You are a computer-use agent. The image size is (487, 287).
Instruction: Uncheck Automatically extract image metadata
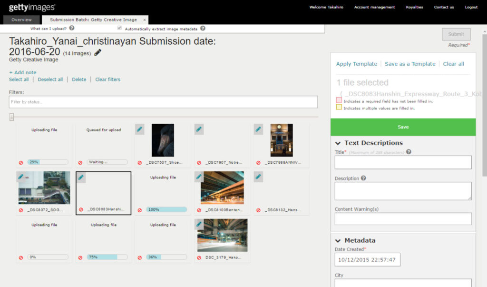(119, 28)
